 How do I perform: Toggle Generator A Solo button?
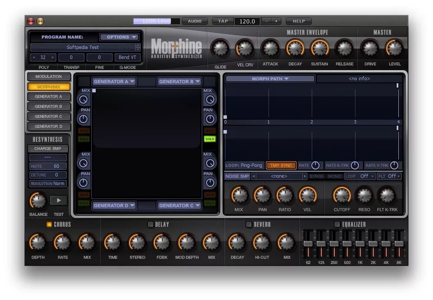(84, 139)
